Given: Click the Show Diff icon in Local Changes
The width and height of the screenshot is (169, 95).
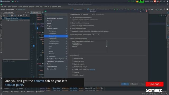Looking at the screenshot, I should tap(9, 16).
